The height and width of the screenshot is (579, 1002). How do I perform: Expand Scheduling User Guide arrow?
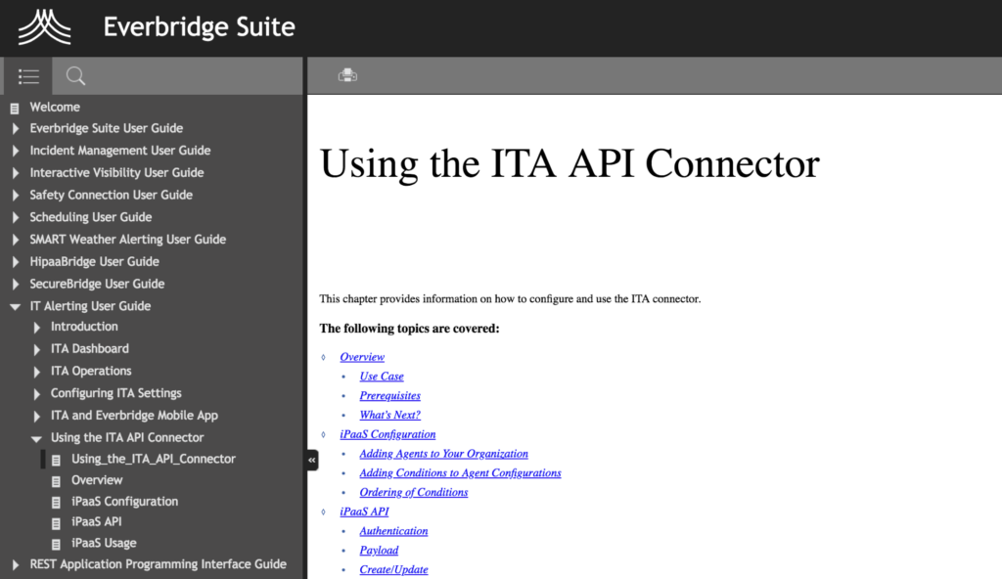(x=16, y=217)
